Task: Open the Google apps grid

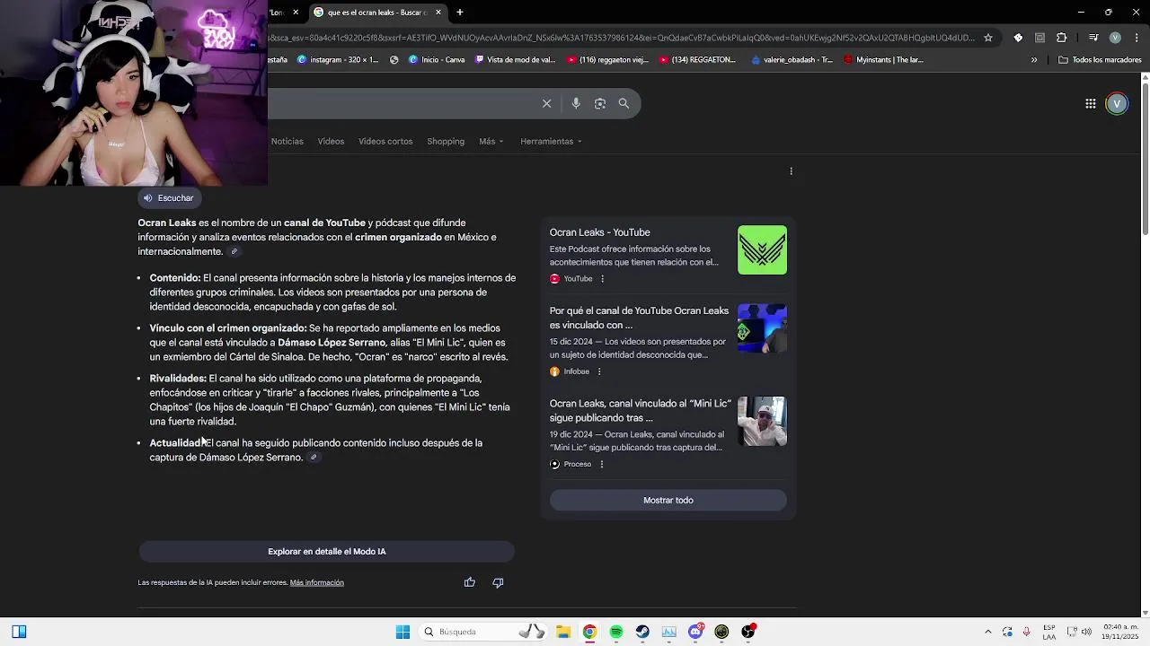Action: click(1090, 104)
